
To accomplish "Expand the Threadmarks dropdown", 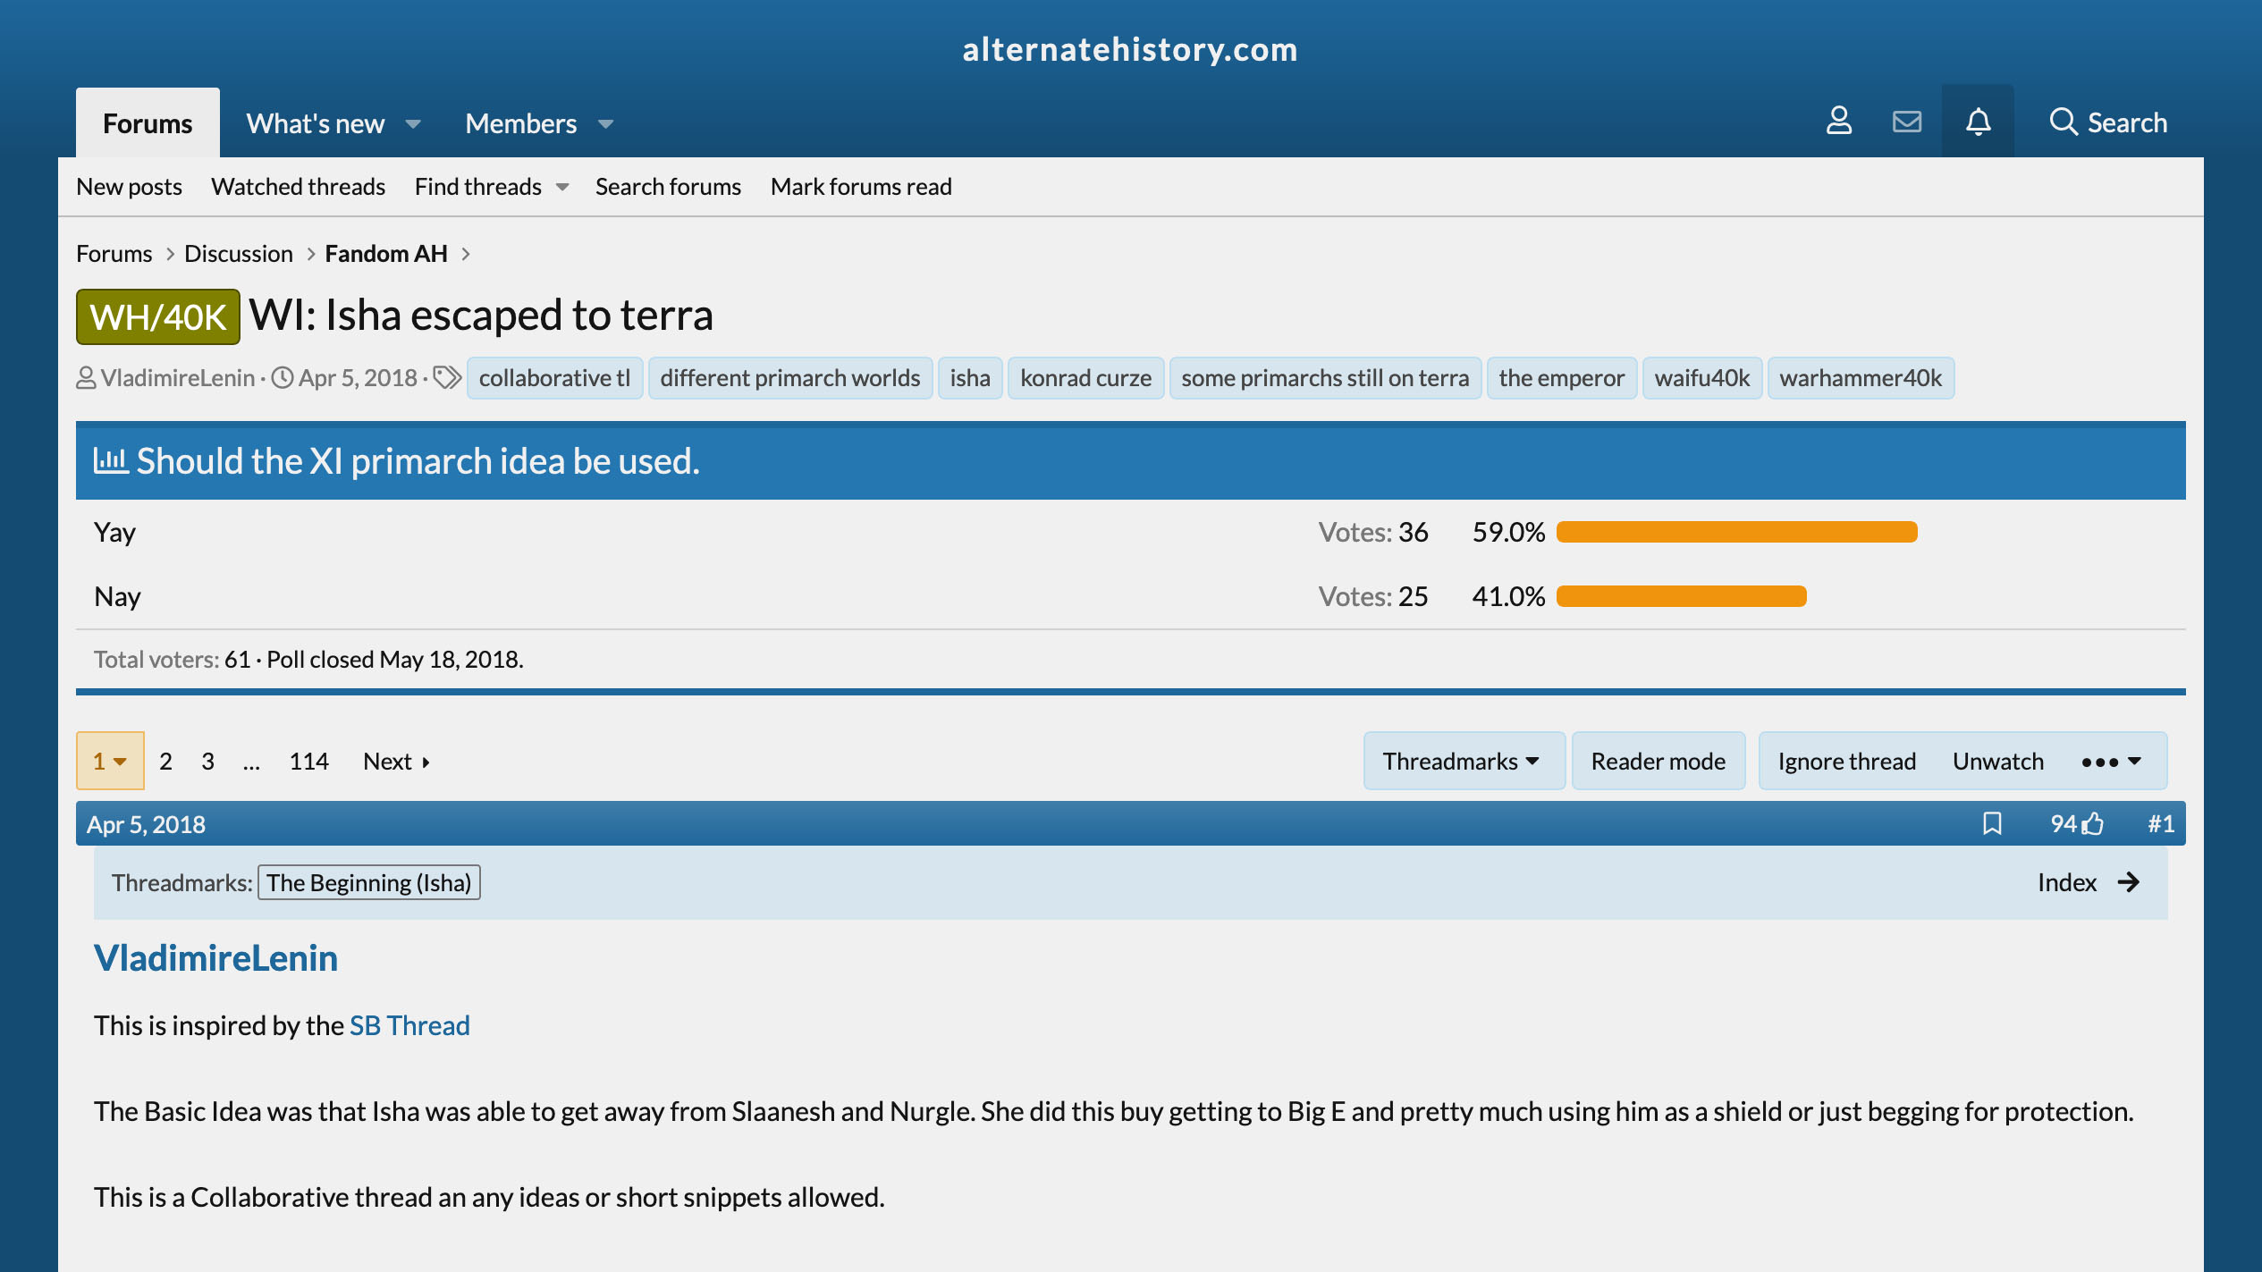I will tap(1462, 761).
